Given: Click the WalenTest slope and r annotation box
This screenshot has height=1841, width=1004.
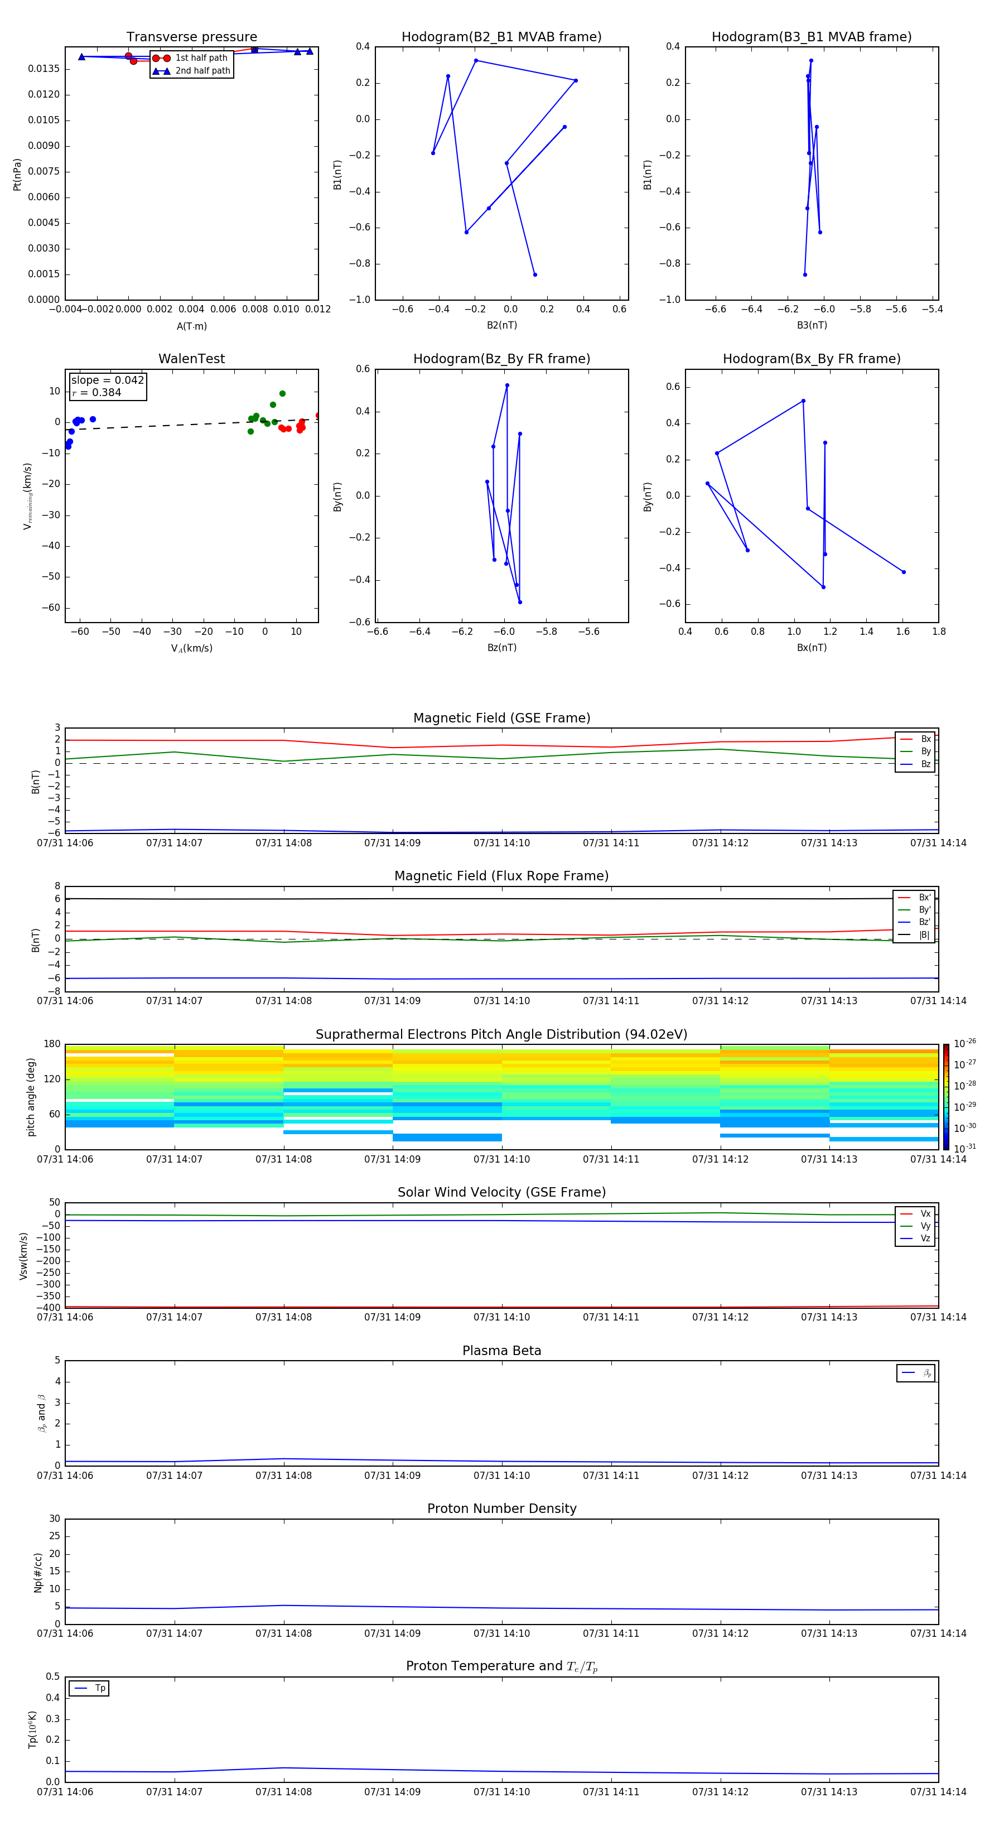Looking at the screenshot, I should [108, 387].
